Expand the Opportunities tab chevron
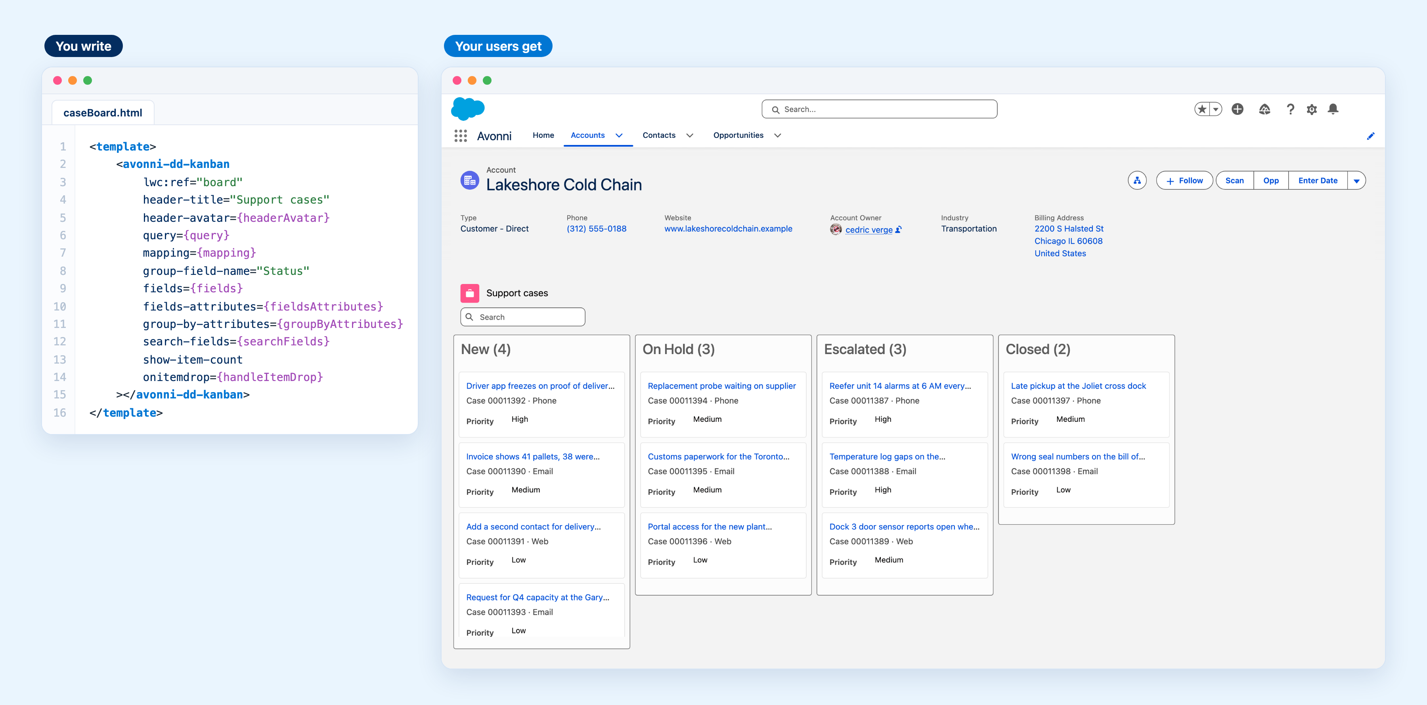 [778, 135]
